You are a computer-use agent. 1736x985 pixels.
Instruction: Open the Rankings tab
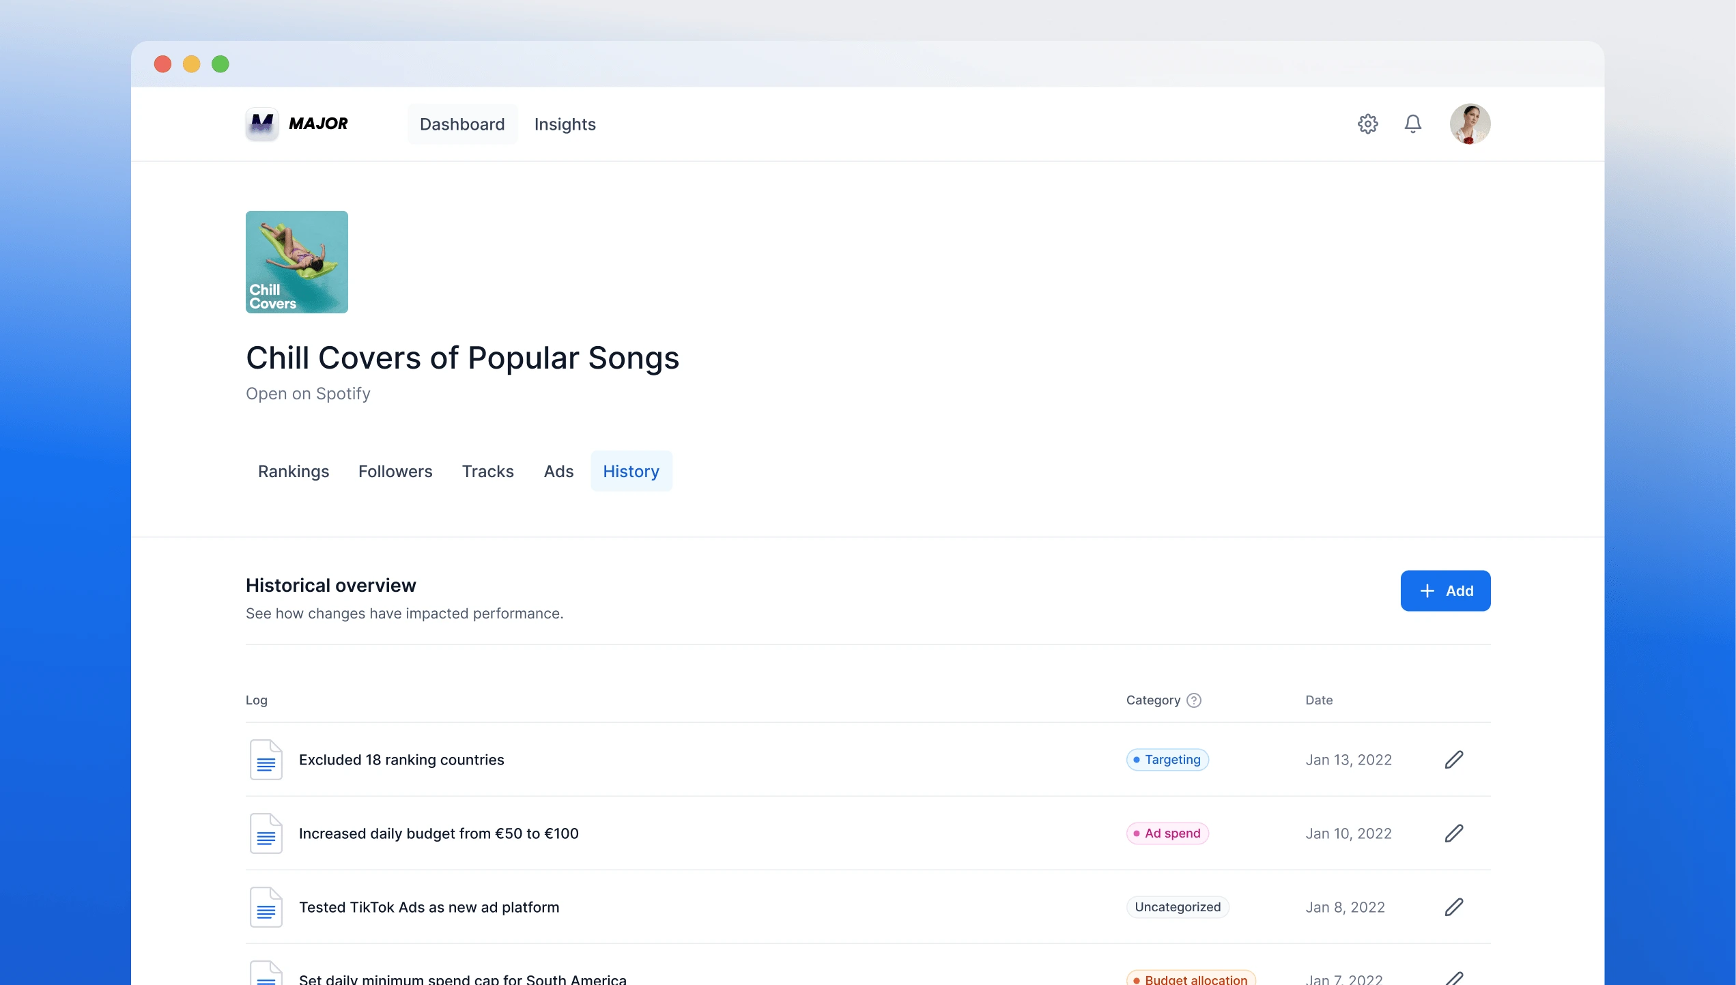click(293, 471)
